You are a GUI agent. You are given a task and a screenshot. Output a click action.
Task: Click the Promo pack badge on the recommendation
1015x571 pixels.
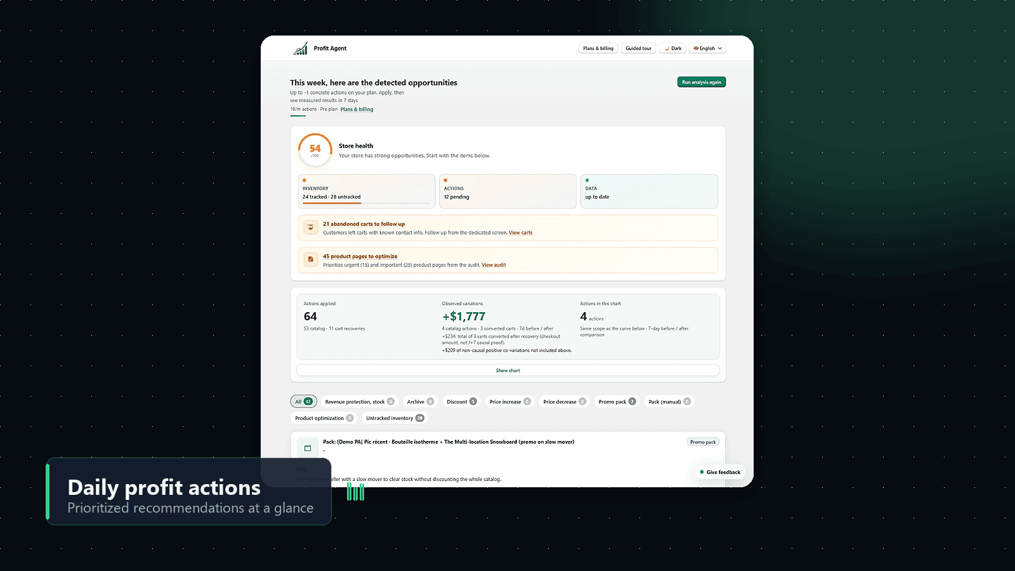pos(703,442)
